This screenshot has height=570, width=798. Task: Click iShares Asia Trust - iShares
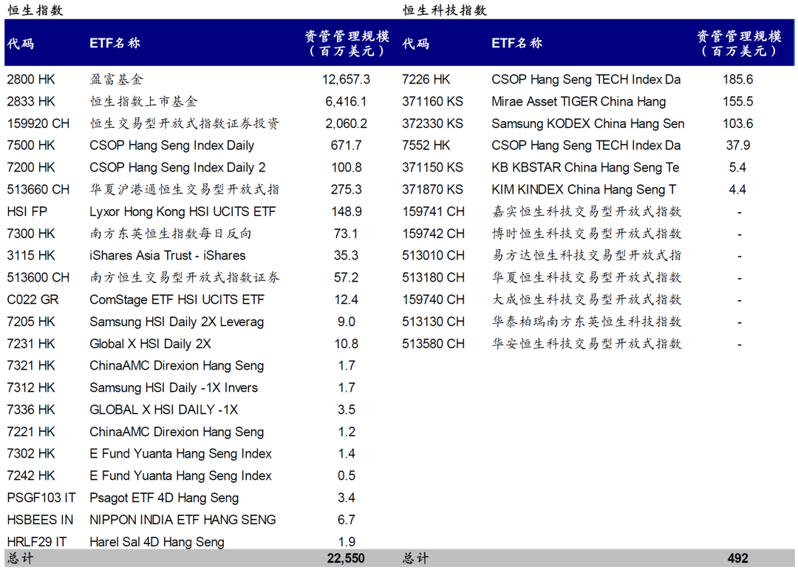(x=168, y=255)
